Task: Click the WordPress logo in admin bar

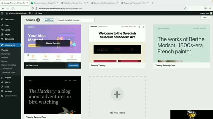Action: pyautogui.click(x=2, y=13)
